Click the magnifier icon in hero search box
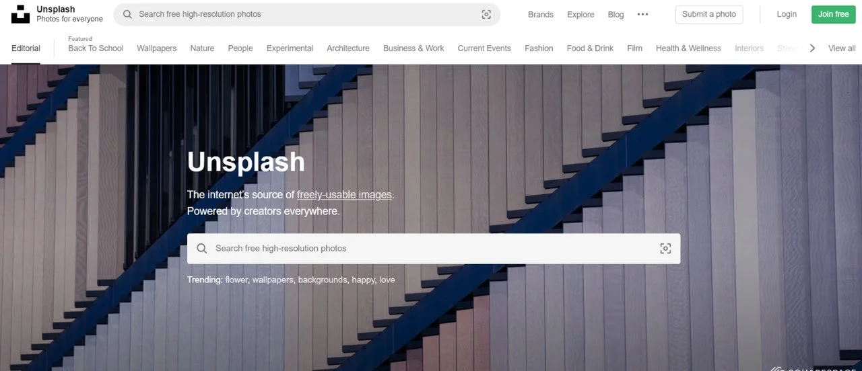Image resolution: width=862 pixels, height=371 pixels. point(201,249)
